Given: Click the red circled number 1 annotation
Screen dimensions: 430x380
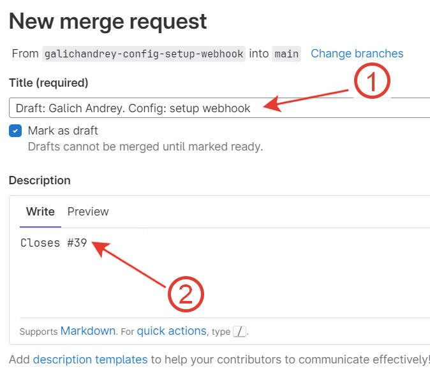Looking at the screenshot, I should coord(372,81).
